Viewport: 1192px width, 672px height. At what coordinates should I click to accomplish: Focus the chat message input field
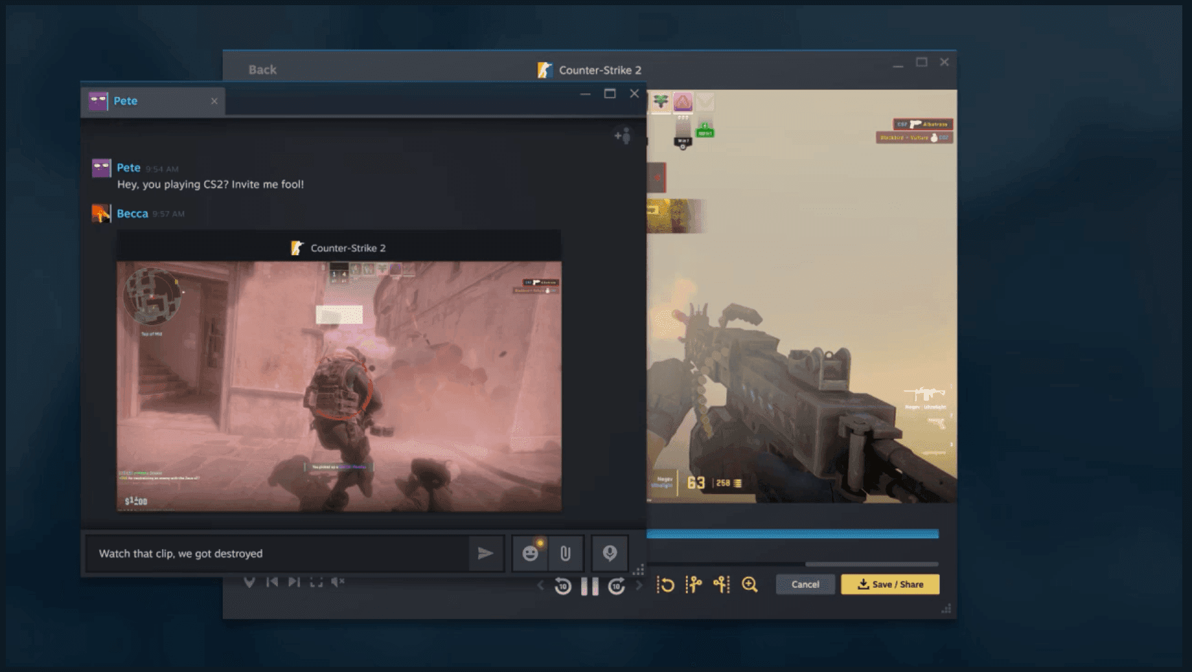277,554
